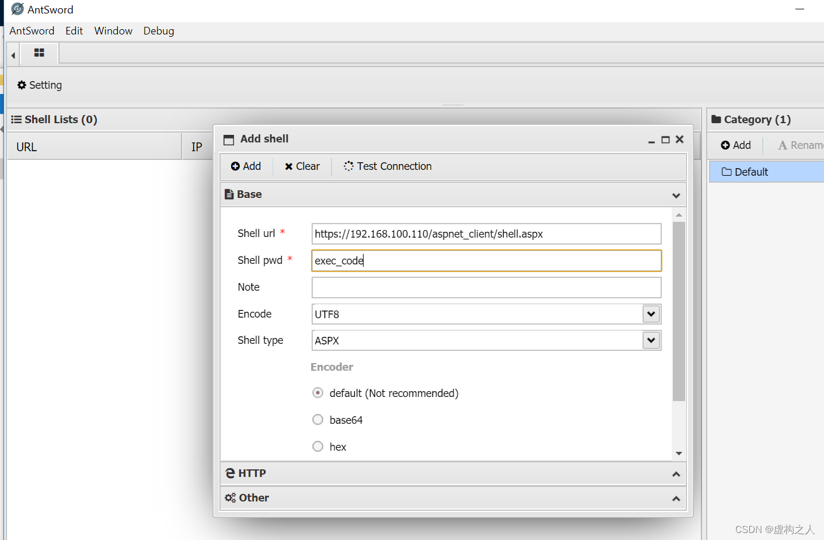Click the dialog form scrollbar thumb
This screenshot has height=540, width=824.
[679, 312]
